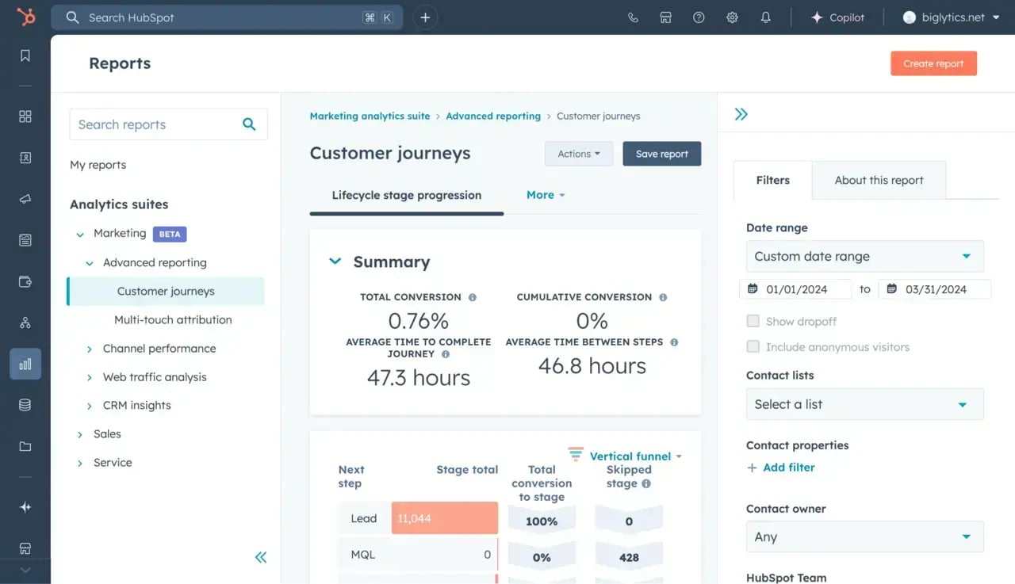The width and height of the screenshot is (1015, 584).
Task: Open the settings gear icon
Action: pos(732,17)
